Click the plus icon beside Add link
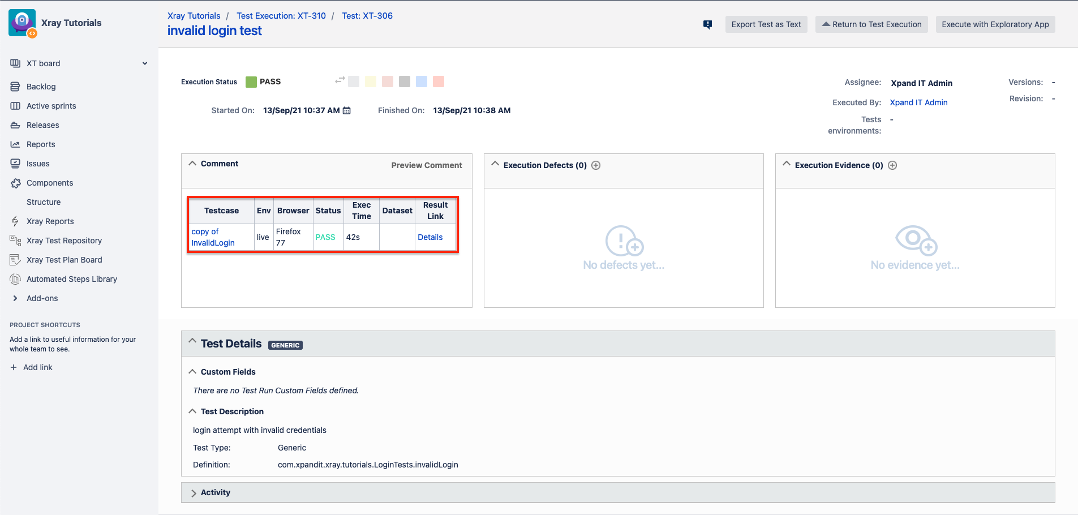Screen dimensions: 1078x515 pyautogui.click(x=14, y=367)
